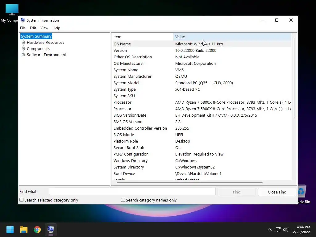Select Secure Boot State row
This screenshot has width=316, height=237.
pyautogui.click(x=202, y=148)
